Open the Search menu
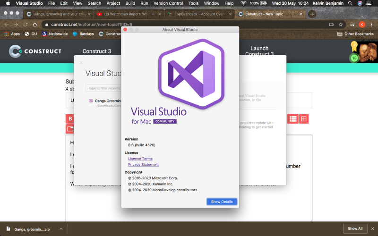The width and height of the screenshot is (378, 236). pyautogui.click(x=94, y=3)
